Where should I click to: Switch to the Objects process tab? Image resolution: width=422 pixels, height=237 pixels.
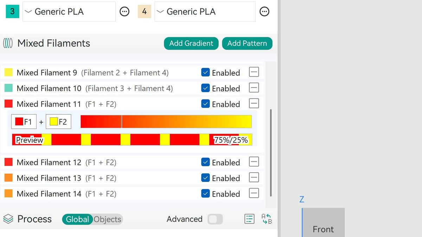coord(108,219)
